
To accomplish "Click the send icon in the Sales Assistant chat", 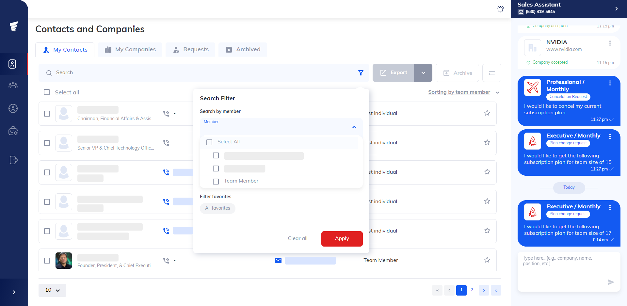I will click(x=610, y=282).
